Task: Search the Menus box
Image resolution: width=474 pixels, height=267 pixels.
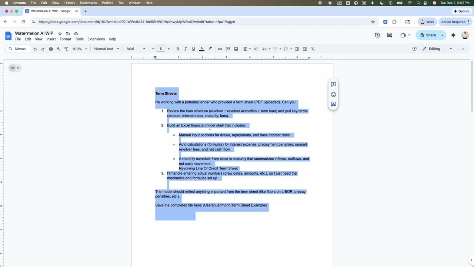Action: [x=17, y=49]
